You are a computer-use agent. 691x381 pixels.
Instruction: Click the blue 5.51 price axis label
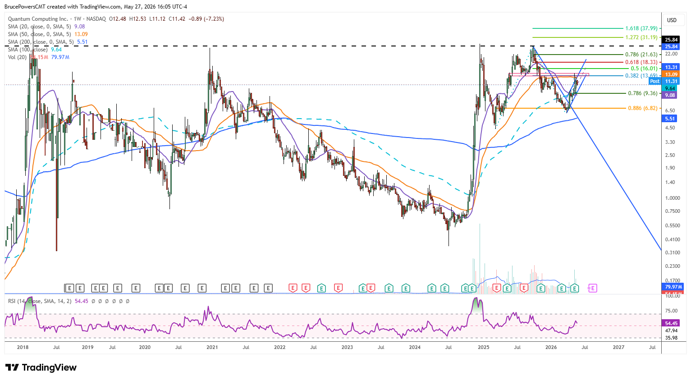tap(670, 119)
